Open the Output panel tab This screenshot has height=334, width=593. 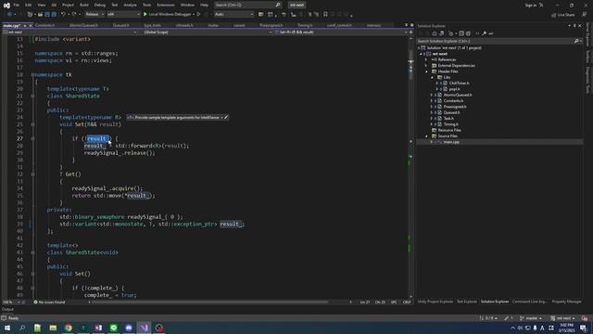click(7, 309)
